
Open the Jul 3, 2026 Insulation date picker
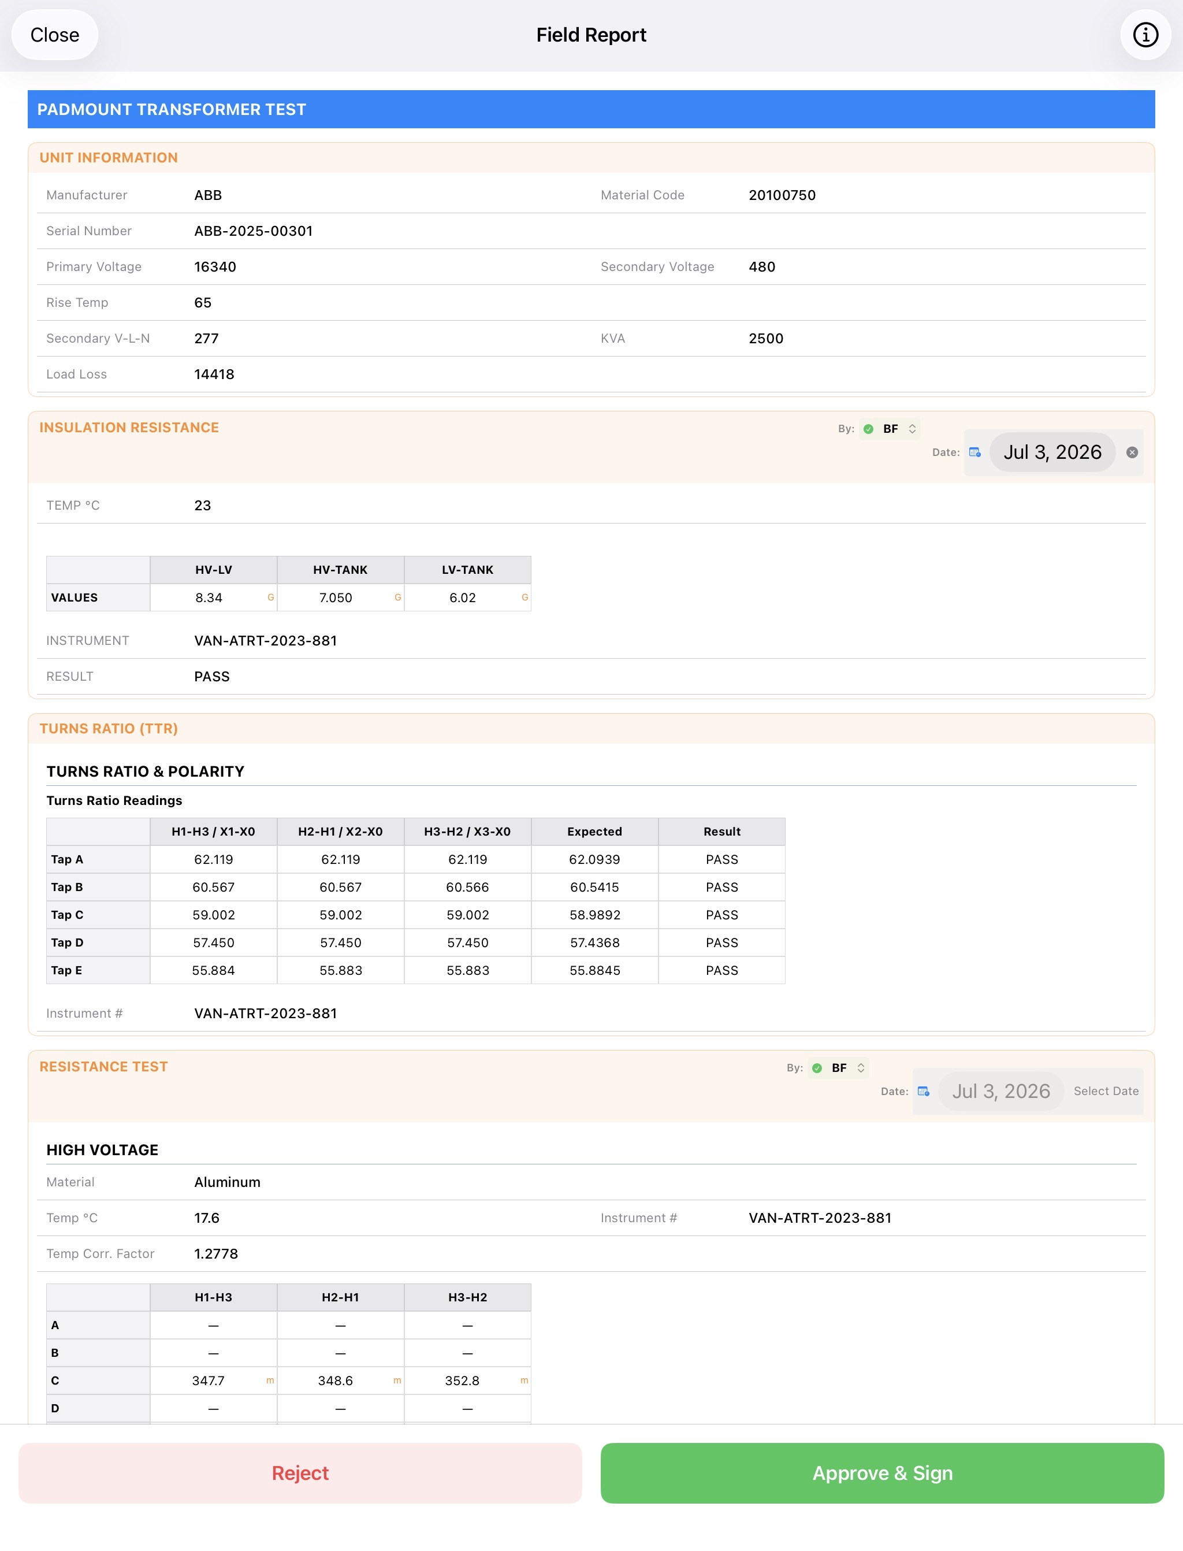tap(1052, 452)
